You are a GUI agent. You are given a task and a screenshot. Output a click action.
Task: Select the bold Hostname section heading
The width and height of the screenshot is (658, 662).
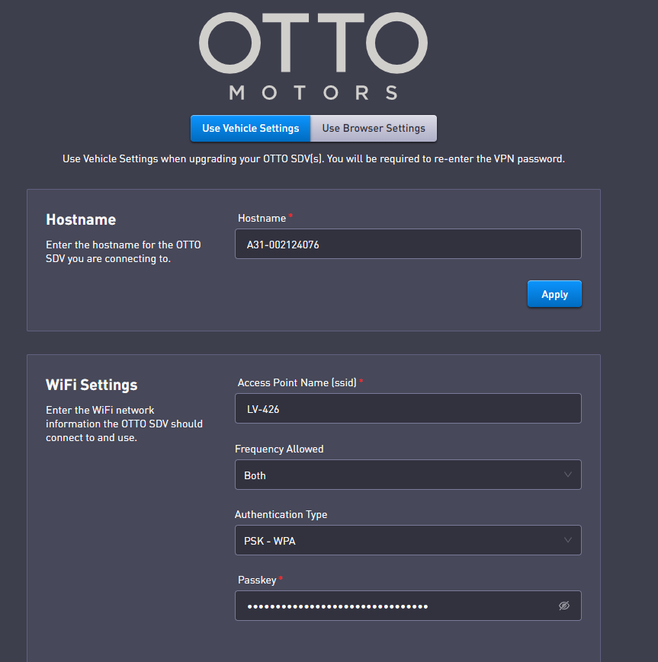pos(81,219)
